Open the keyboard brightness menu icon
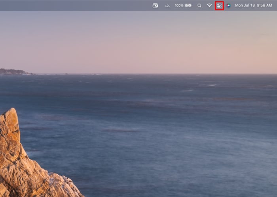The height and width of the screenshot is (197, 277). (167, 6)
